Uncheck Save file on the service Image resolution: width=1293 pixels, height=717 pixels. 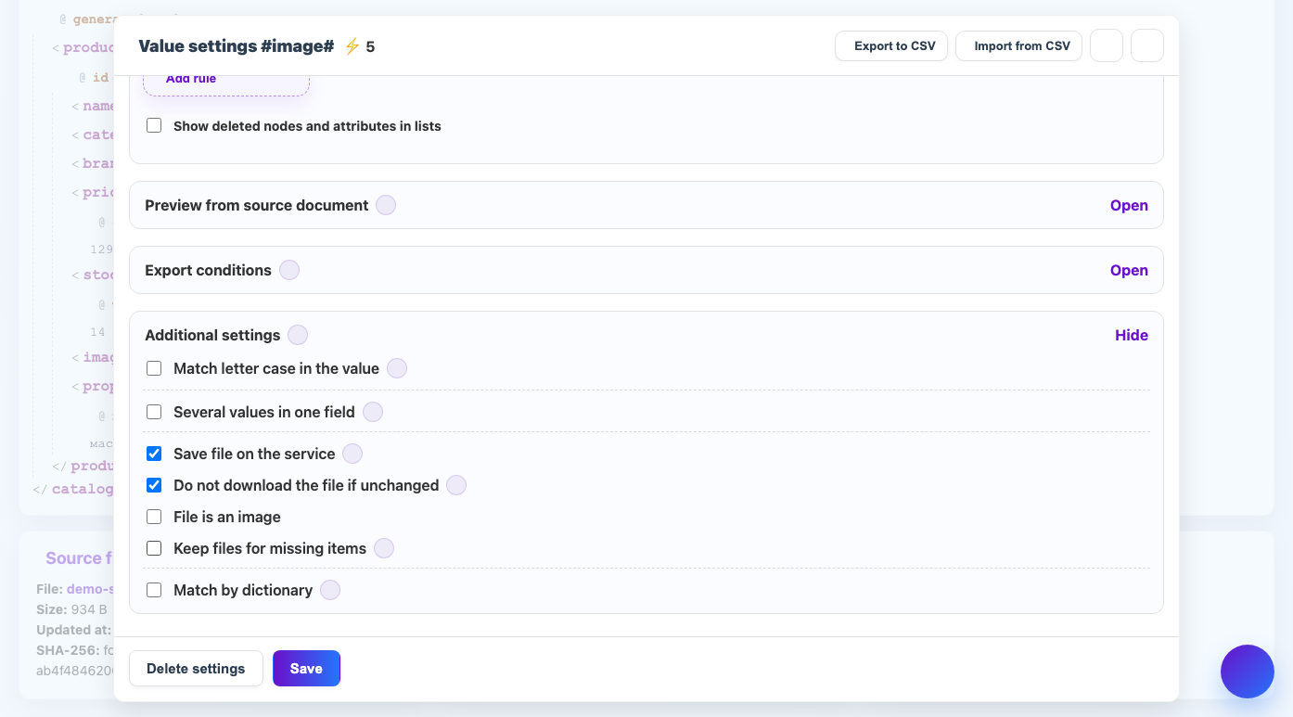[x=154, y=454]
